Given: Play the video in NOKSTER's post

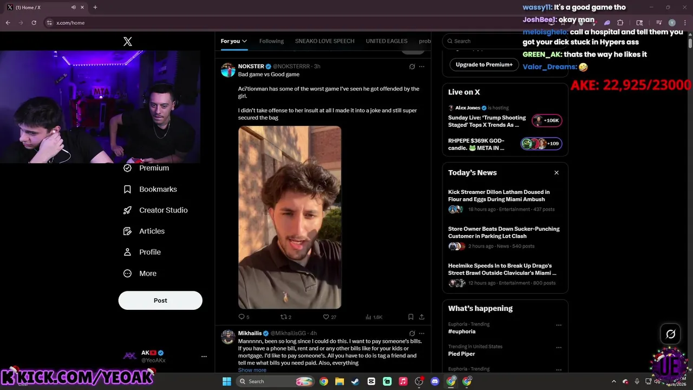Looking at the screenshot, I should coord(290,218).
